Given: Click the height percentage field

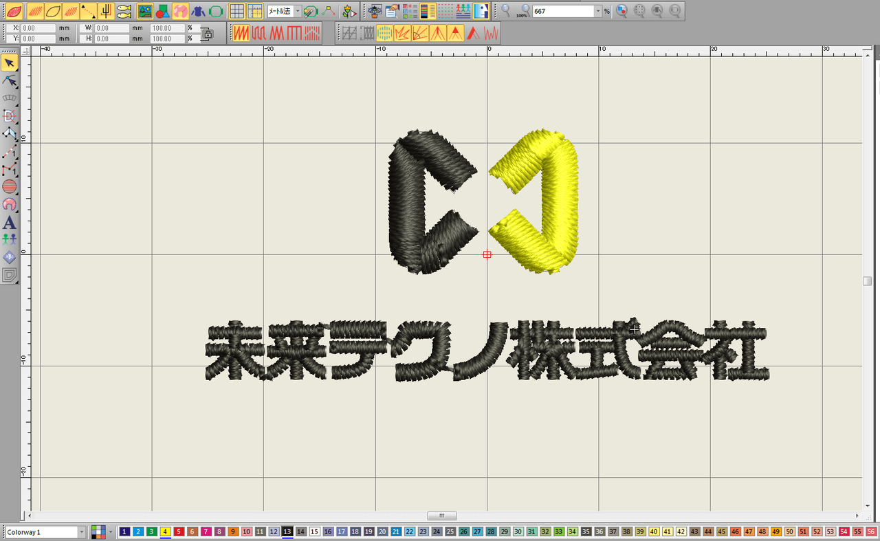Looking at the screenshot, I should (x=167, y=38).
